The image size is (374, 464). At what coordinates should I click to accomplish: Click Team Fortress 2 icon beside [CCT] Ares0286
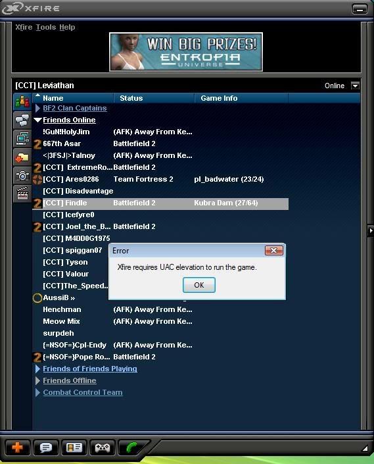click(37, 180)
